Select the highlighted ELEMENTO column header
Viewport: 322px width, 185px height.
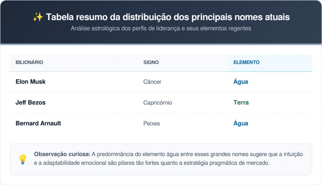(246, 62)
